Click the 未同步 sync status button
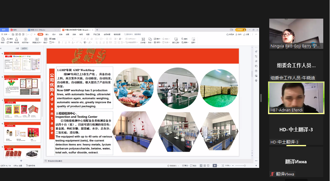The image size is (330, 181). coord(230,34)
